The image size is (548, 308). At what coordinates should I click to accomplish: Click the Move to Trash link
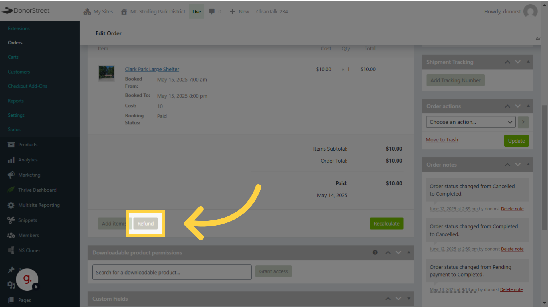442,140
